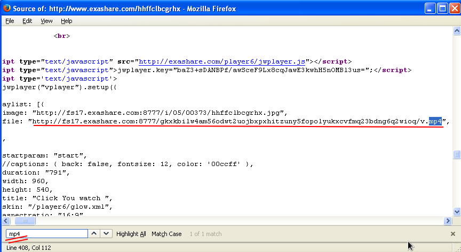Click the horizontal scrollbar thumb
Image resolution: width=461 pixels, height=252 pixels.
pos(25,221)
